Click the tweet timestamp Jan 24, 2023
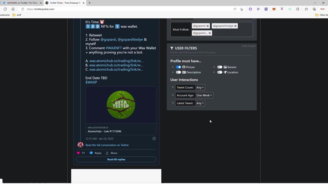Image resolution: width=328 pixels, height=184 pixels. point(99,139)
